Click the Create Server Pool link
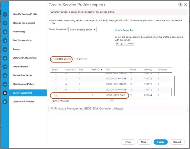This screenshot has height=149, width=190. coord(125,30)
